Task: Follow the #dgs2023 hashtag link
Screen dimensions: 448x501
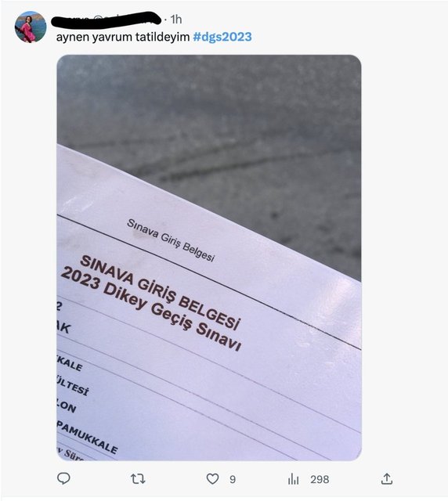Action: [x=222, y=37]
